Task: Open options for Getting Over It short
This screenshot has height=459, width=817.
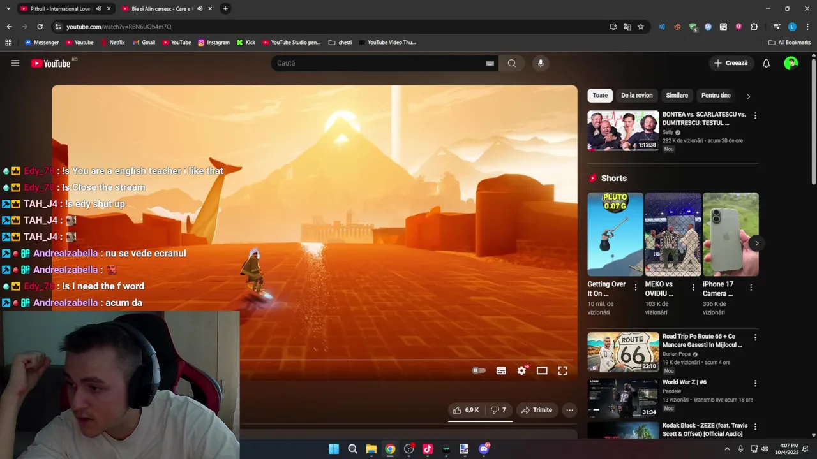Action: (x=635, y=288)
